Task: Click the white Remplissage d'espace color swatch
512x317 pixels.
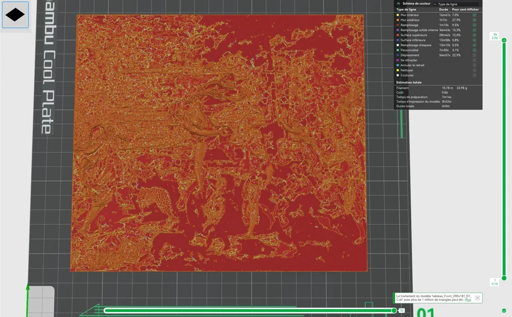Action: [x=398, y=45]
